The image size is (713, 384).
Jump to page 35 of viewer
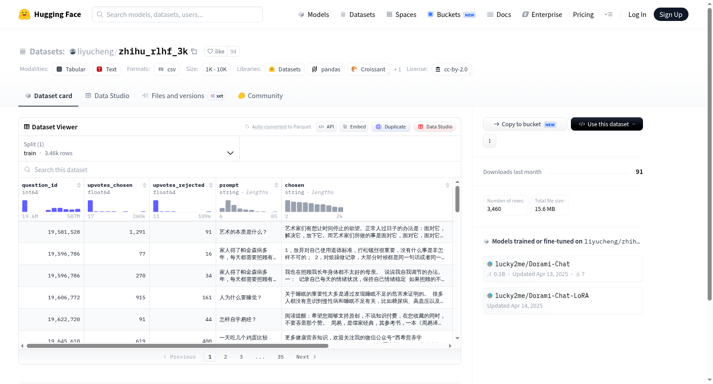[x=281, y=357]
